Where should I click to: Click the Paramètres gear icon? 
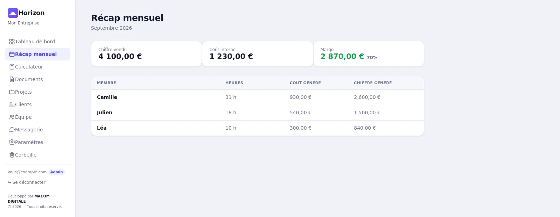(x=12, y=142)
